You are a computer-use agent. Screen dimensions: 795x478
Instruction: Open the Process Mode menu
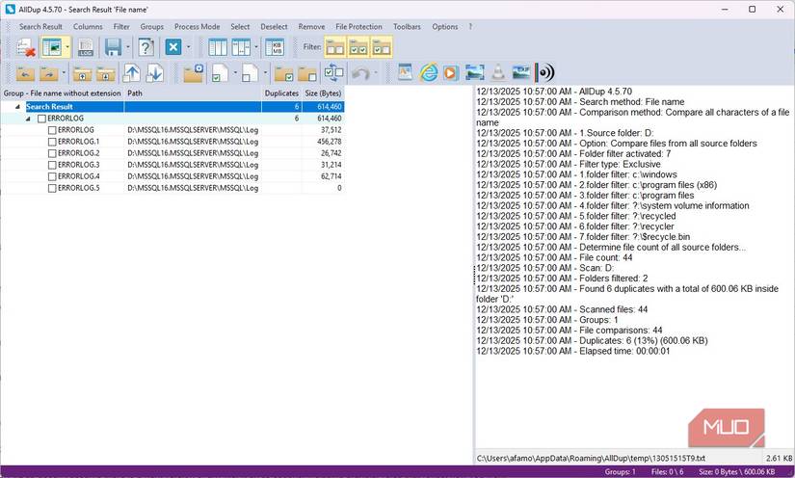[198, 27]
